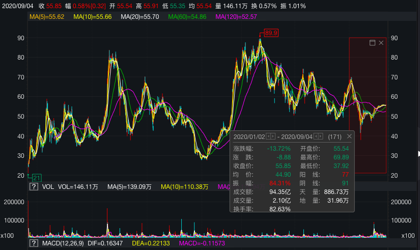Open the VOL indicator name label
This screenshot has height=250, width=420.
tap(48, 187)
